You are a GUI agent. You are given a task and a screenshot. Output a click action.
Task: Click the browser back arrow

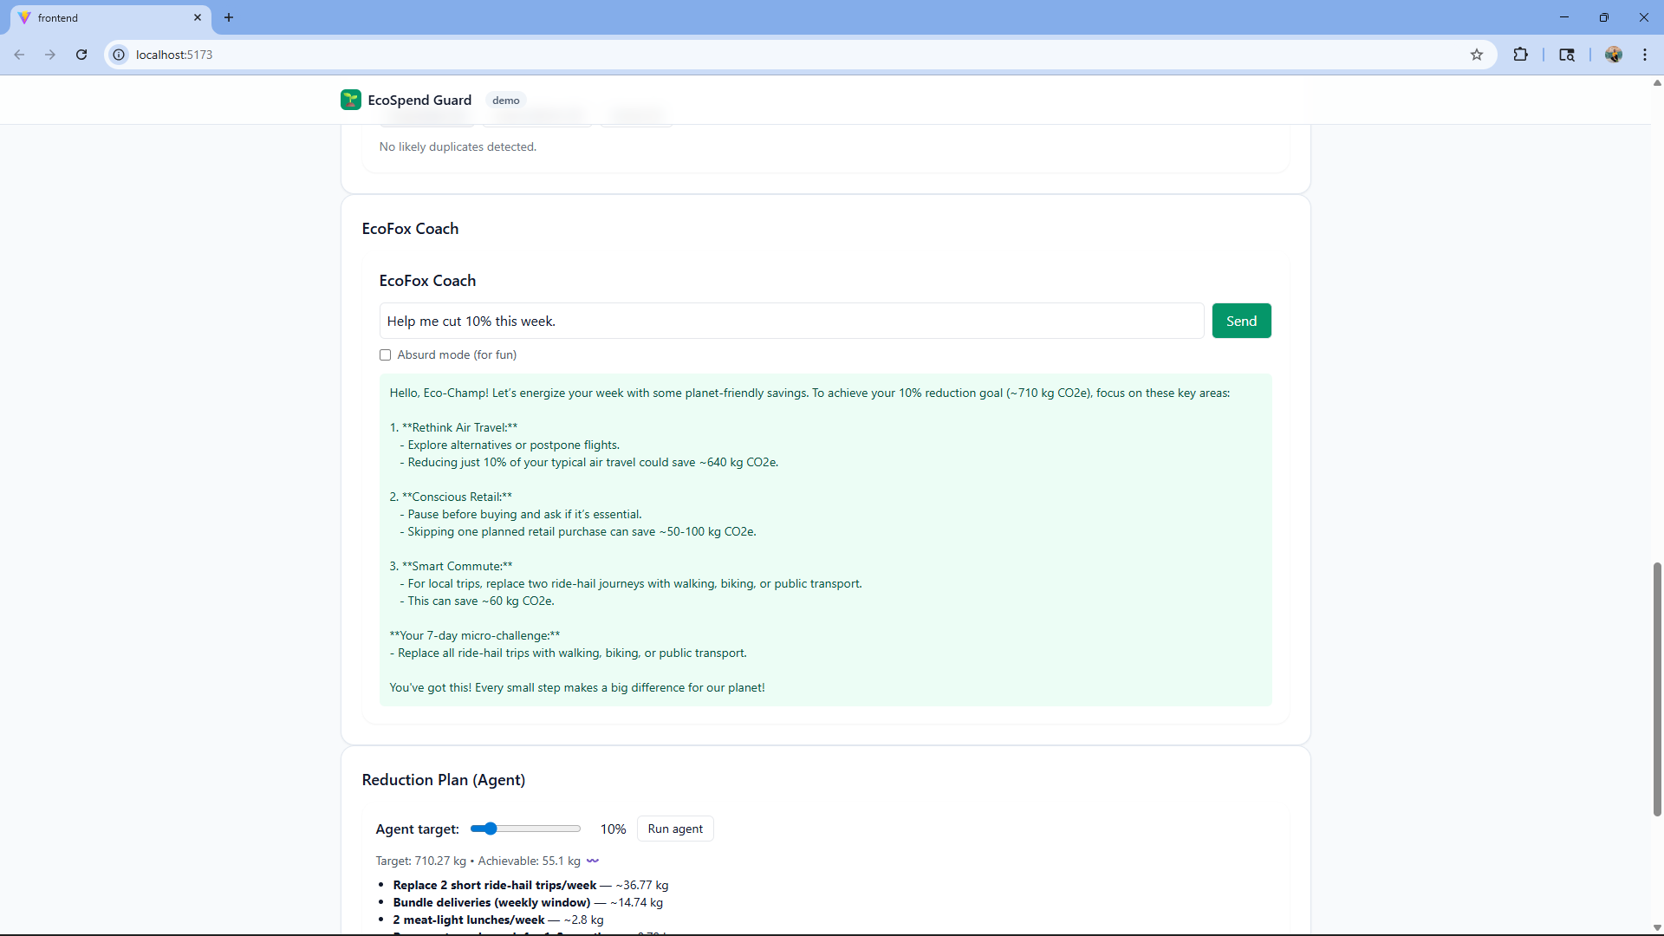[19, 55]
